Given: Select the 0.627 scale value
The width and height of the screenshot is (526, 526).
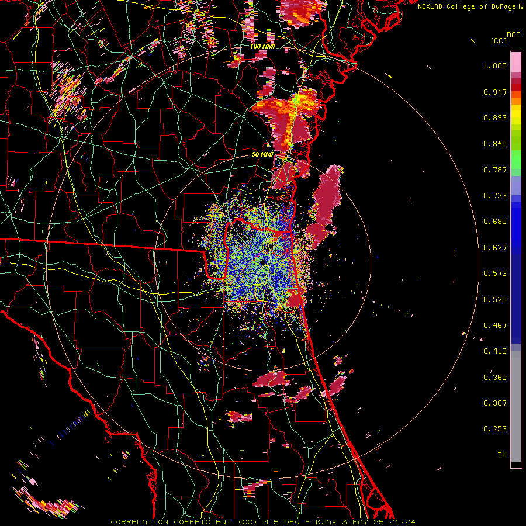Looking at the screenshot, I should click(495, 248).
